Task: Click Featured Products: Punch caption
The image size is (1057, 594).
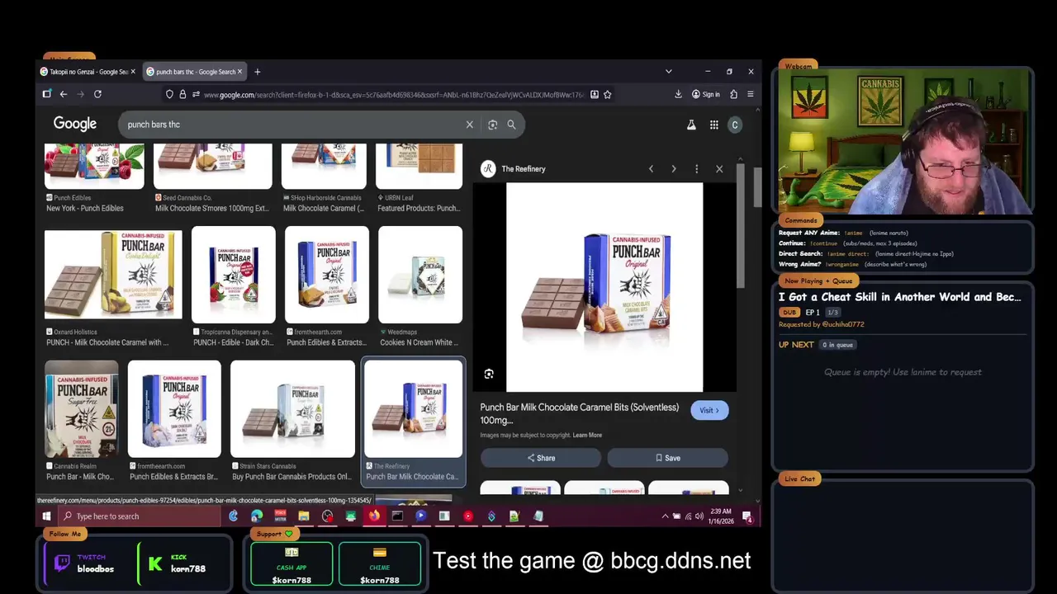Action: [x=419, y=209]
